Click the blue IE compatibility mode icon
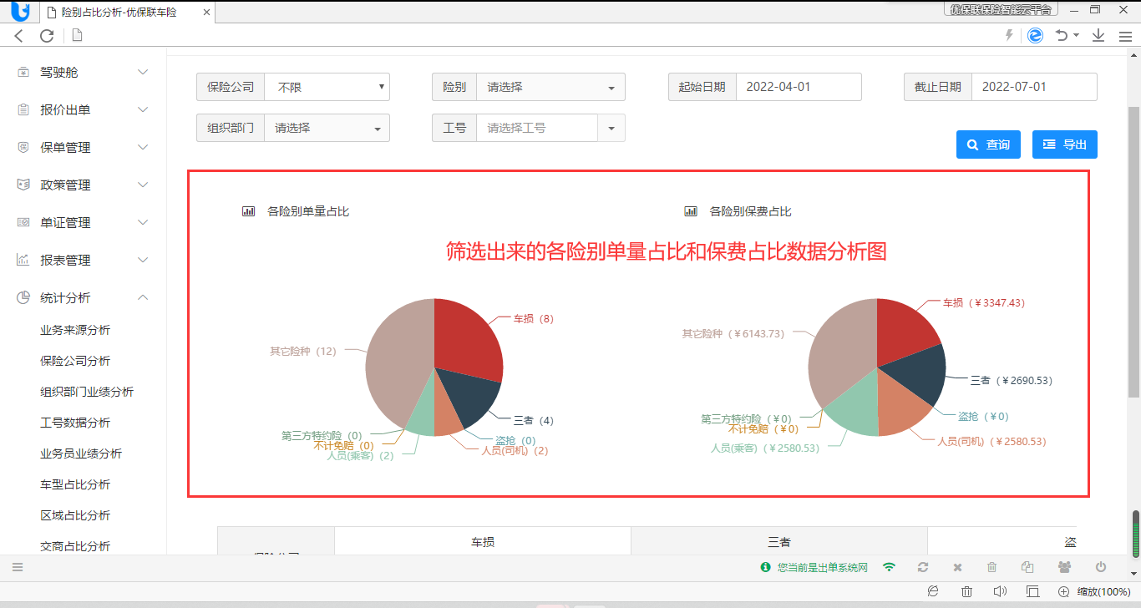The height and width of the screenshot is (608, 1141). (x=1036, y=35)
